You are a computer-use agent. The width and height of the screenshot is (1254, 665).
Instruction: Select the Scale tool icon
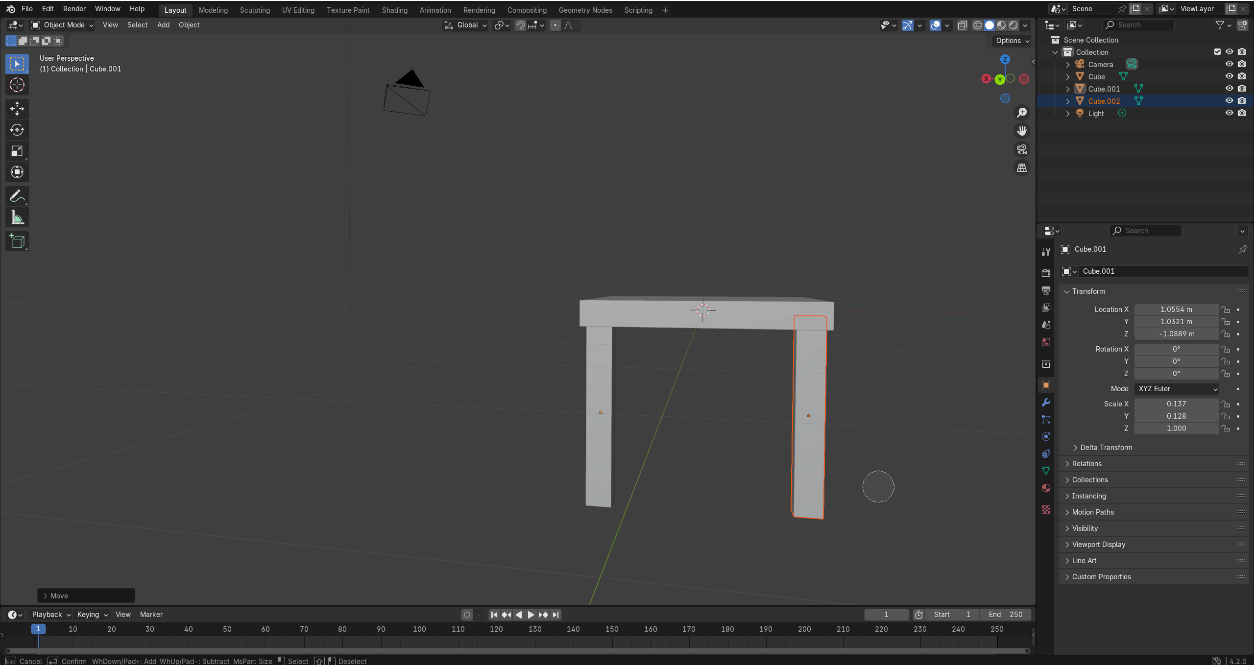(x=17, y=151)
